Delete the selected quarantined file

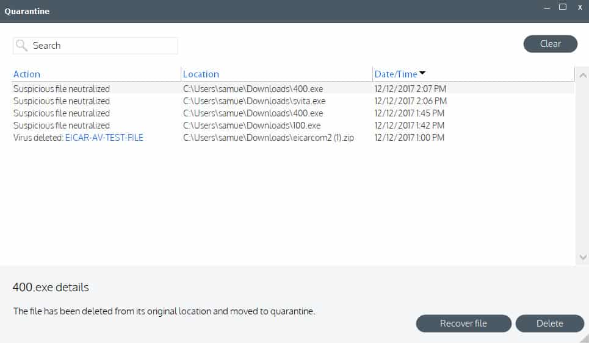549,324
